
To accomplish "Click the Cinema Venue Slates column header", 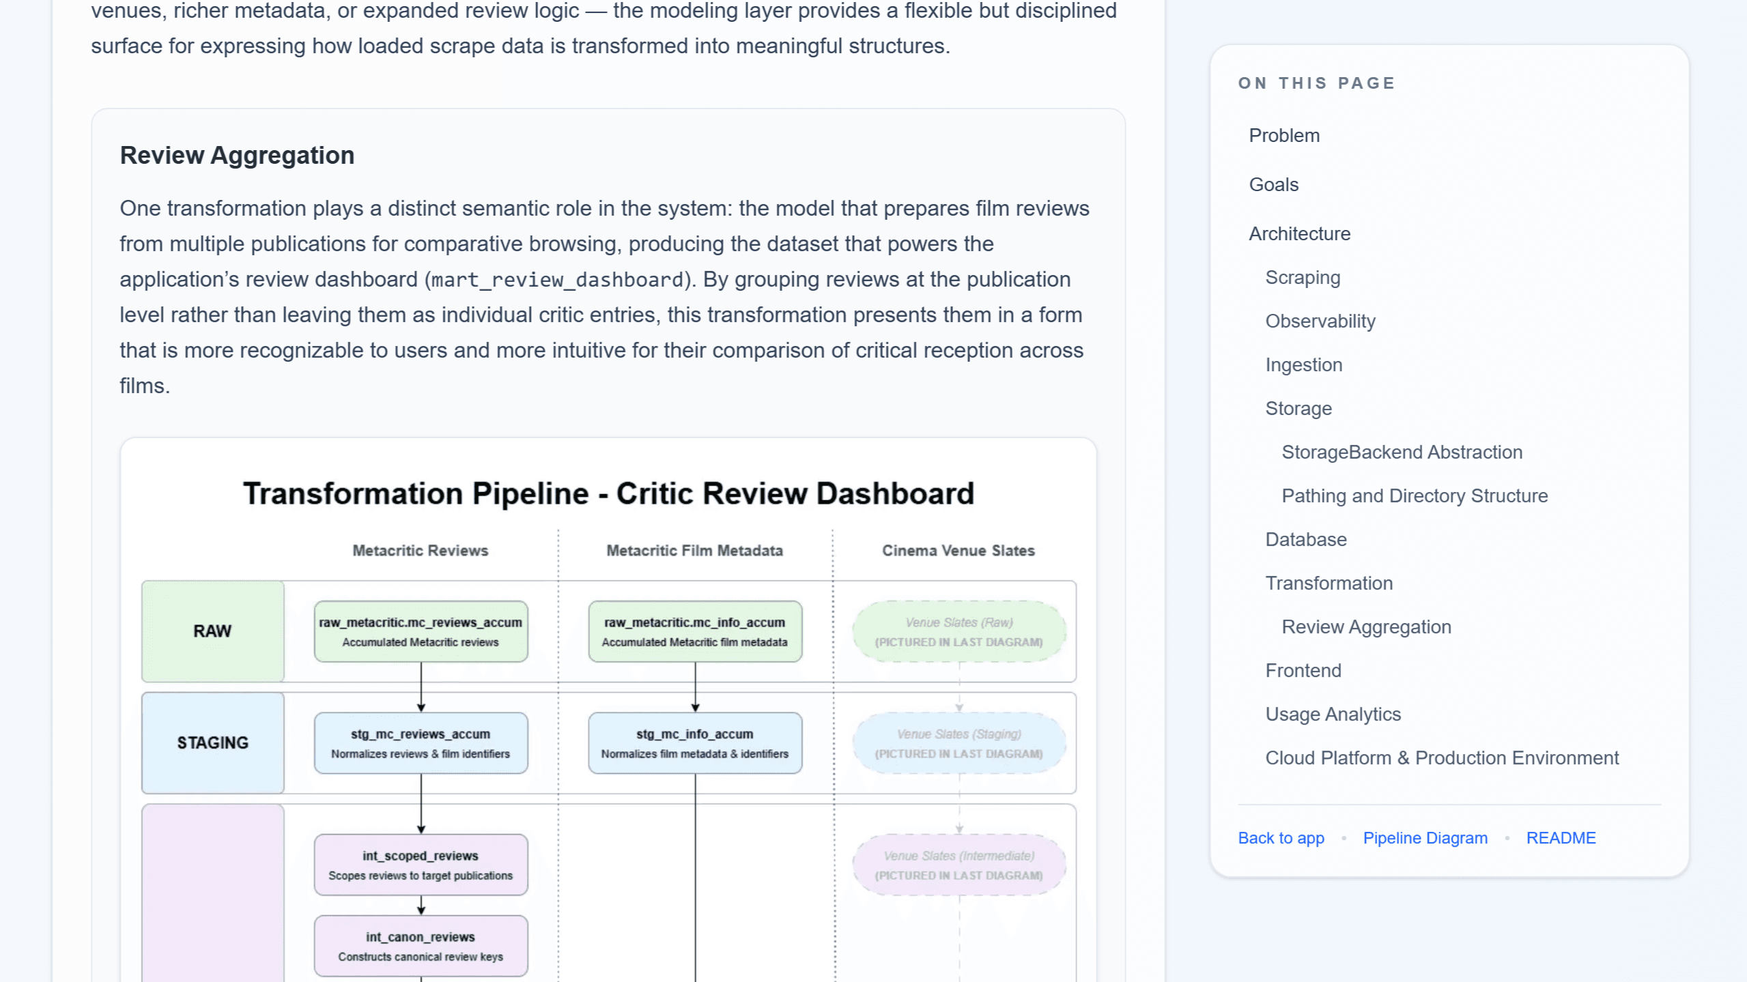I will click(958, 551).
